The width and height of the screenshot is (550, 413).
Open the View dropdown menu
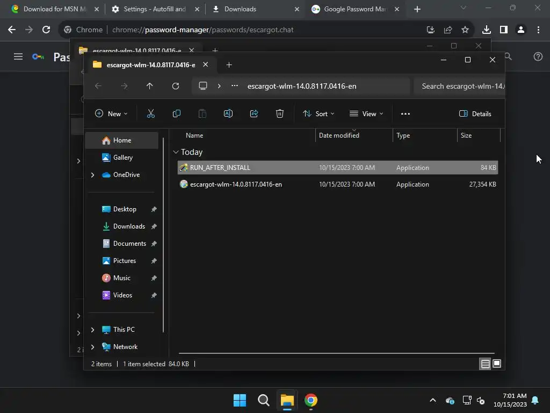pos(366,113)
